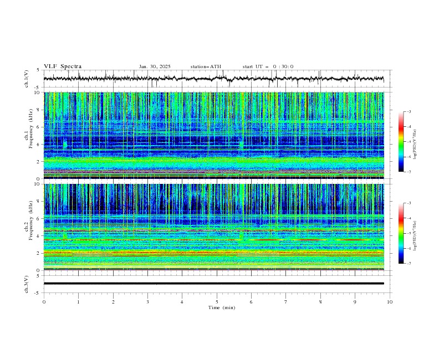The image size is (439, 339).
Task: Click the "VLF Spectra" title text
Action: click(63, 66)
